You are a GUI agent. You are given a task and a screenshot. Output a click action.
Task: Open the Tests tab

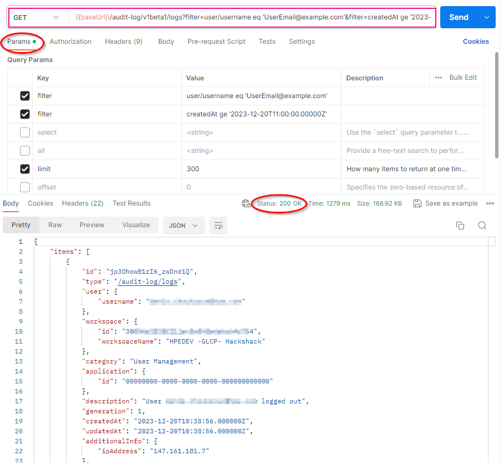(x=267, y=42)
